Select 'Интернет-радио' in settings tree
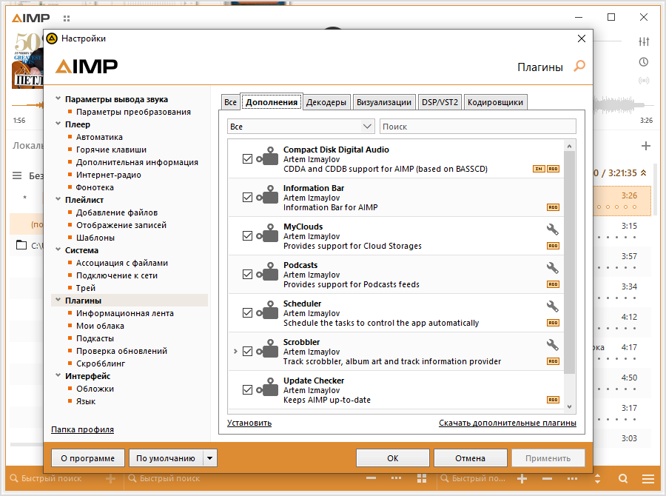The height and width of the screenshot is (496, 666). click(109, 175)
